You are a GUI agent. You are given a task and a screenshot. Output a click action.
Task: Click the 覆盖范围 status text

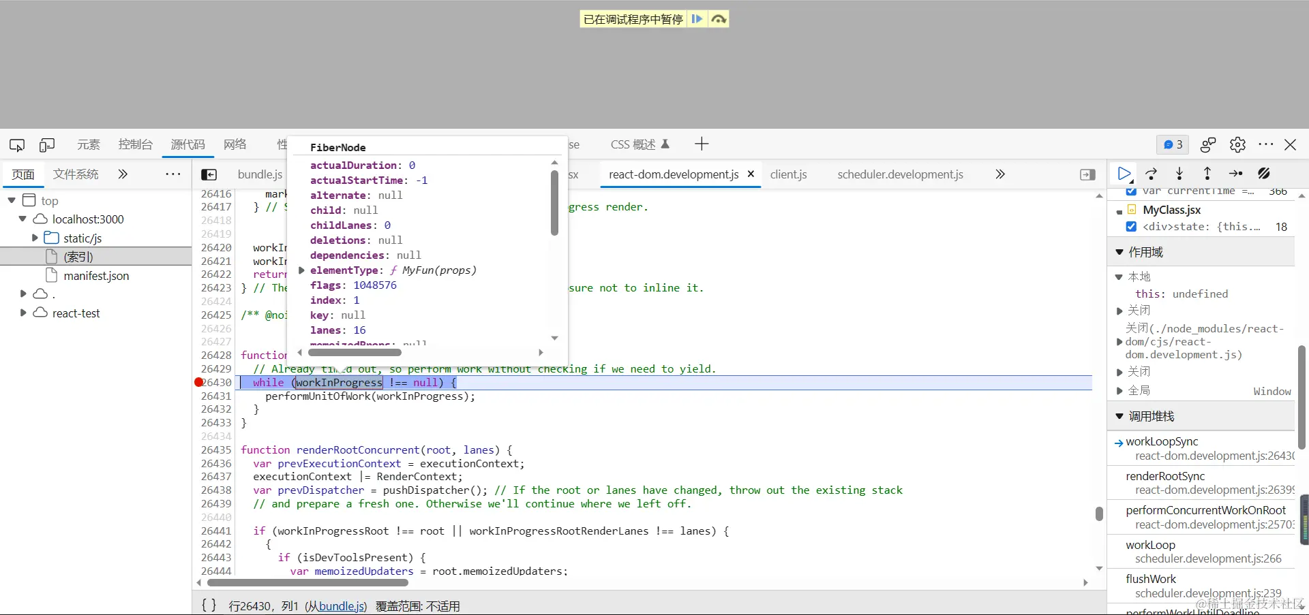[x=418, y=606]
